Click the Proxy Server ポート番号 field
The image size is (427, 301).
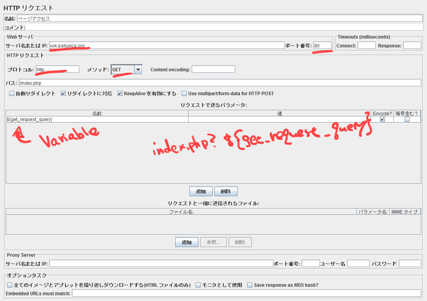(x=311, y=264)
